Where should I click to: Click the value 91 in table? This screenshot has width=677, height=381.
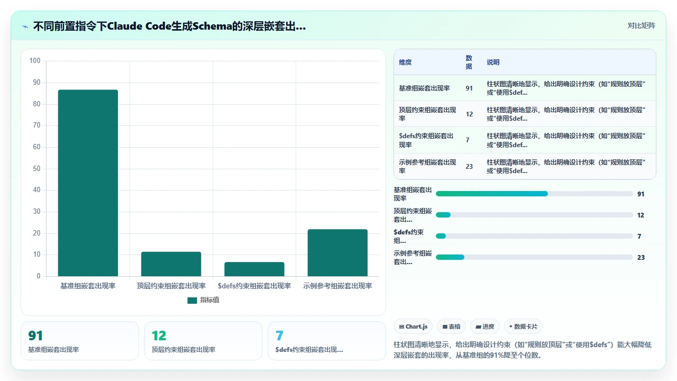[x=469, y=88]
